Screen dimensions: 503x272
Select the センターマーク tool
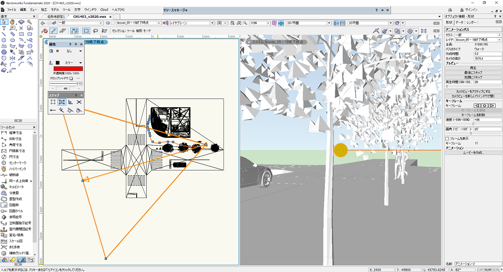coord(17,163)
